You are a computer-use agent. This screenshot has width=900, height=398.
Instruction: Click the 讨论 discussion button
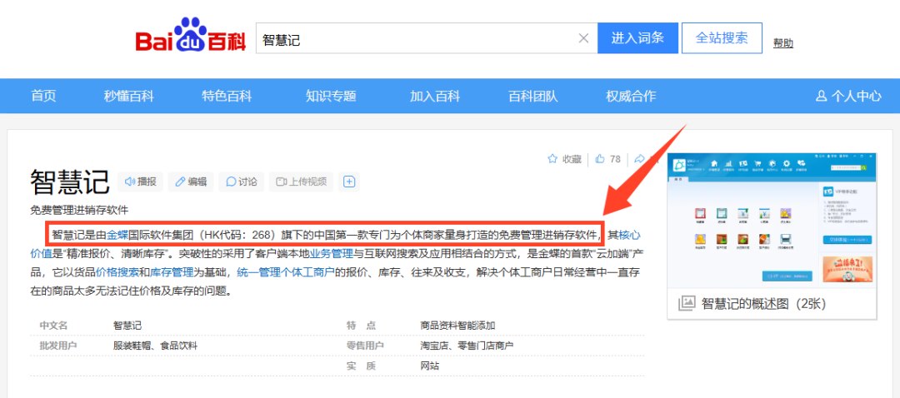pos(242,182)
